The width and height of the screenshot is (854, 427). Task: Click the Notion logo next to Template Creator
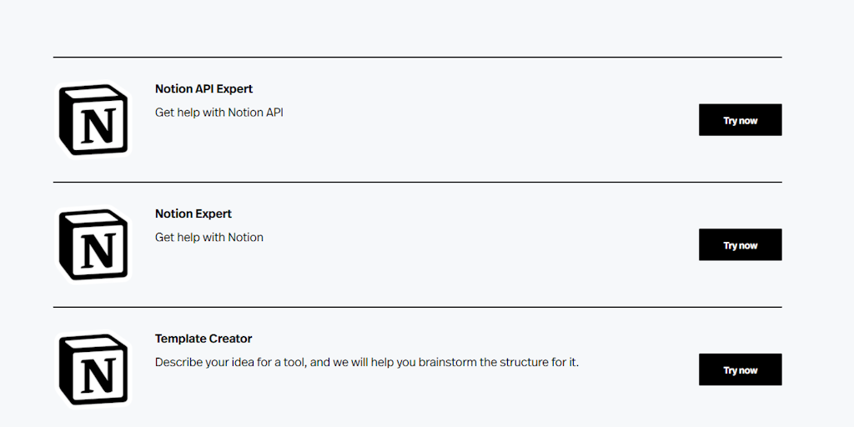point(93,369)
